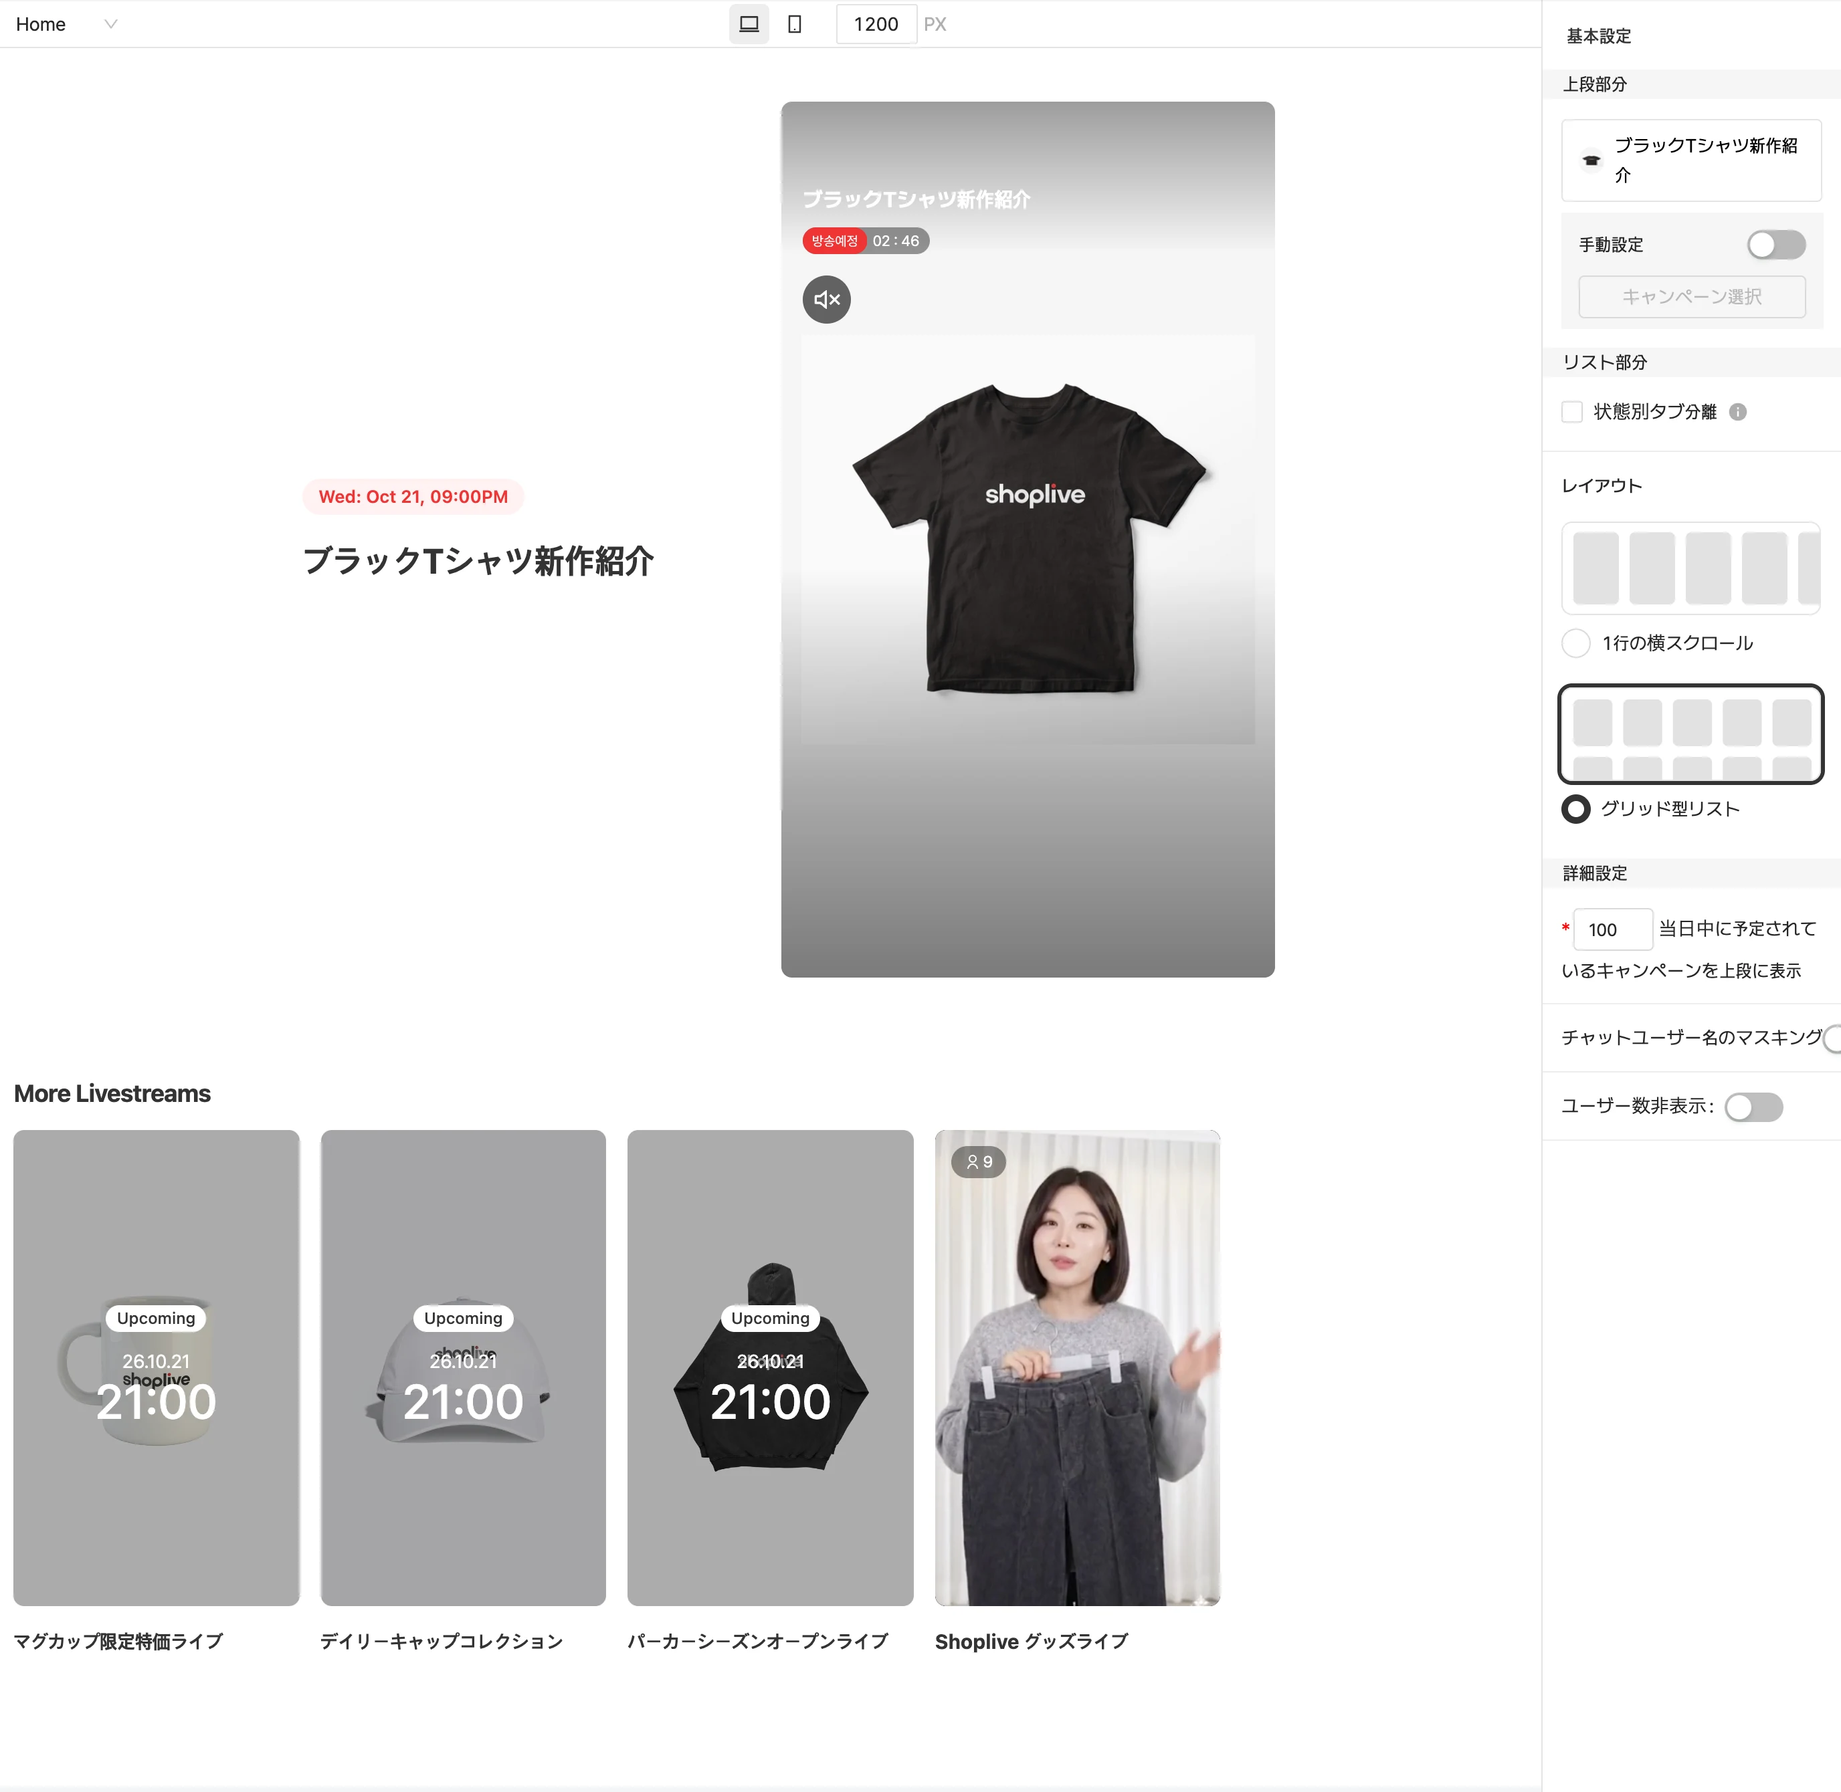
Task: Click the 02 : 46 countdown timer
Action: tap(896, 241)
